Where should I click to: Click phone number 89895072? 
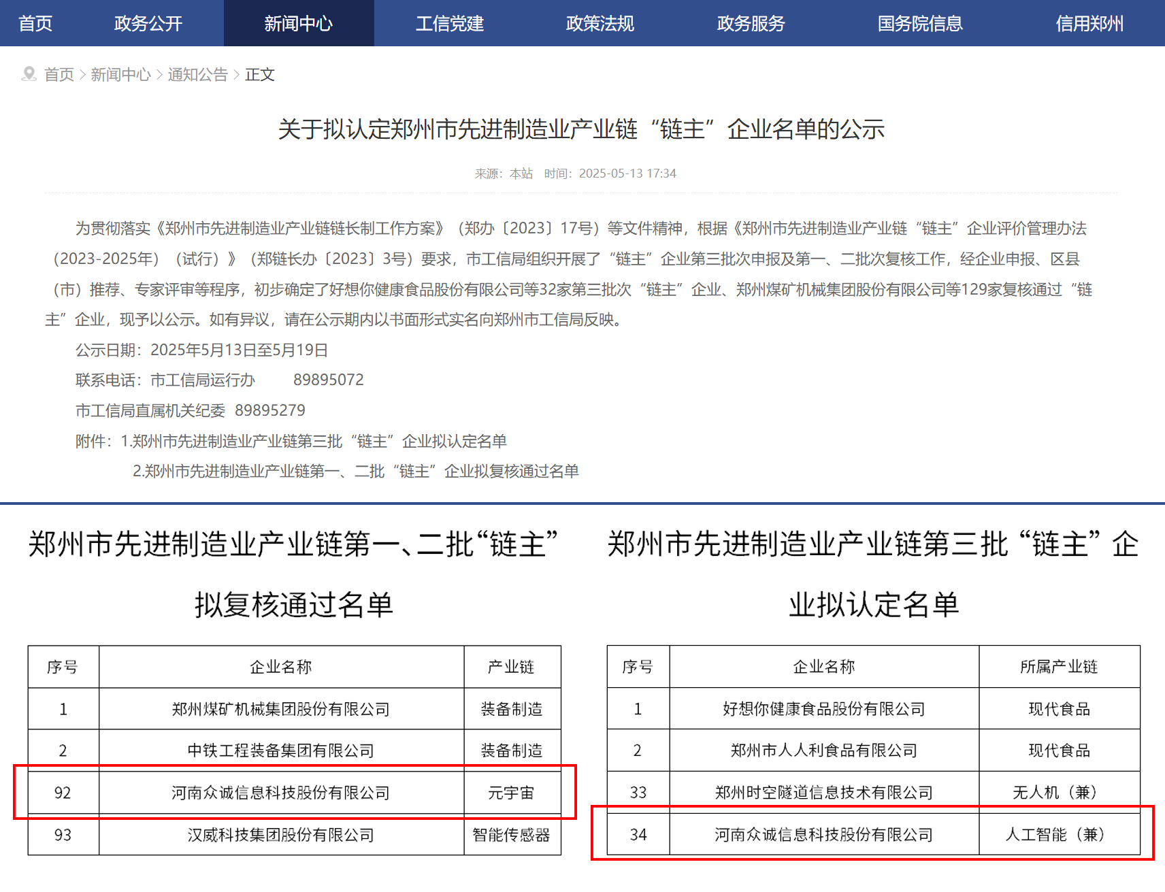coord(329,380)
